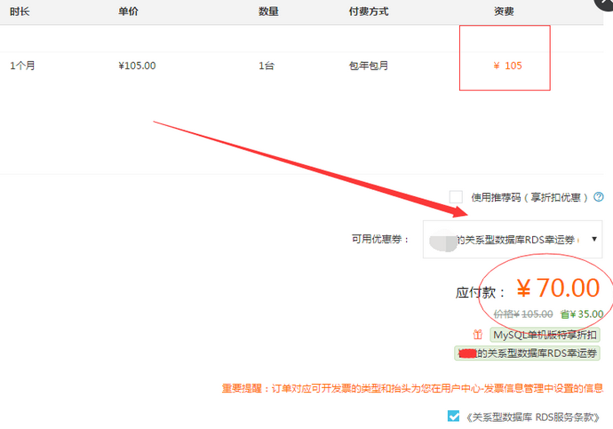
Task: Click the red gift icon
Action: tap(477, 335)
